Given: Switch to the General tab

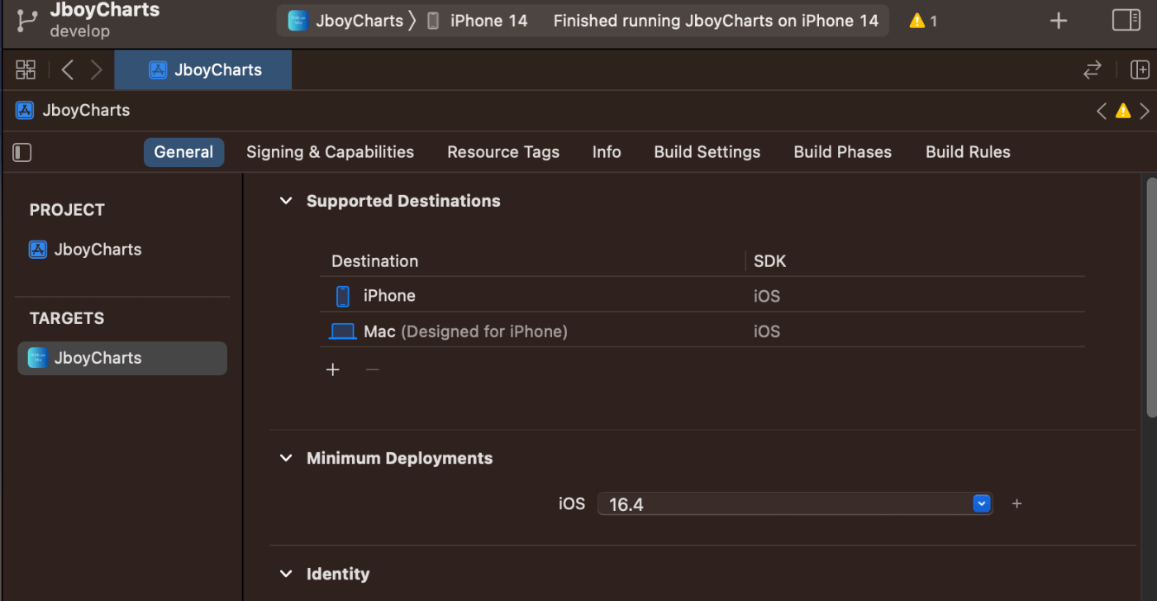Looking at the screenshot, I should point(183,152).
